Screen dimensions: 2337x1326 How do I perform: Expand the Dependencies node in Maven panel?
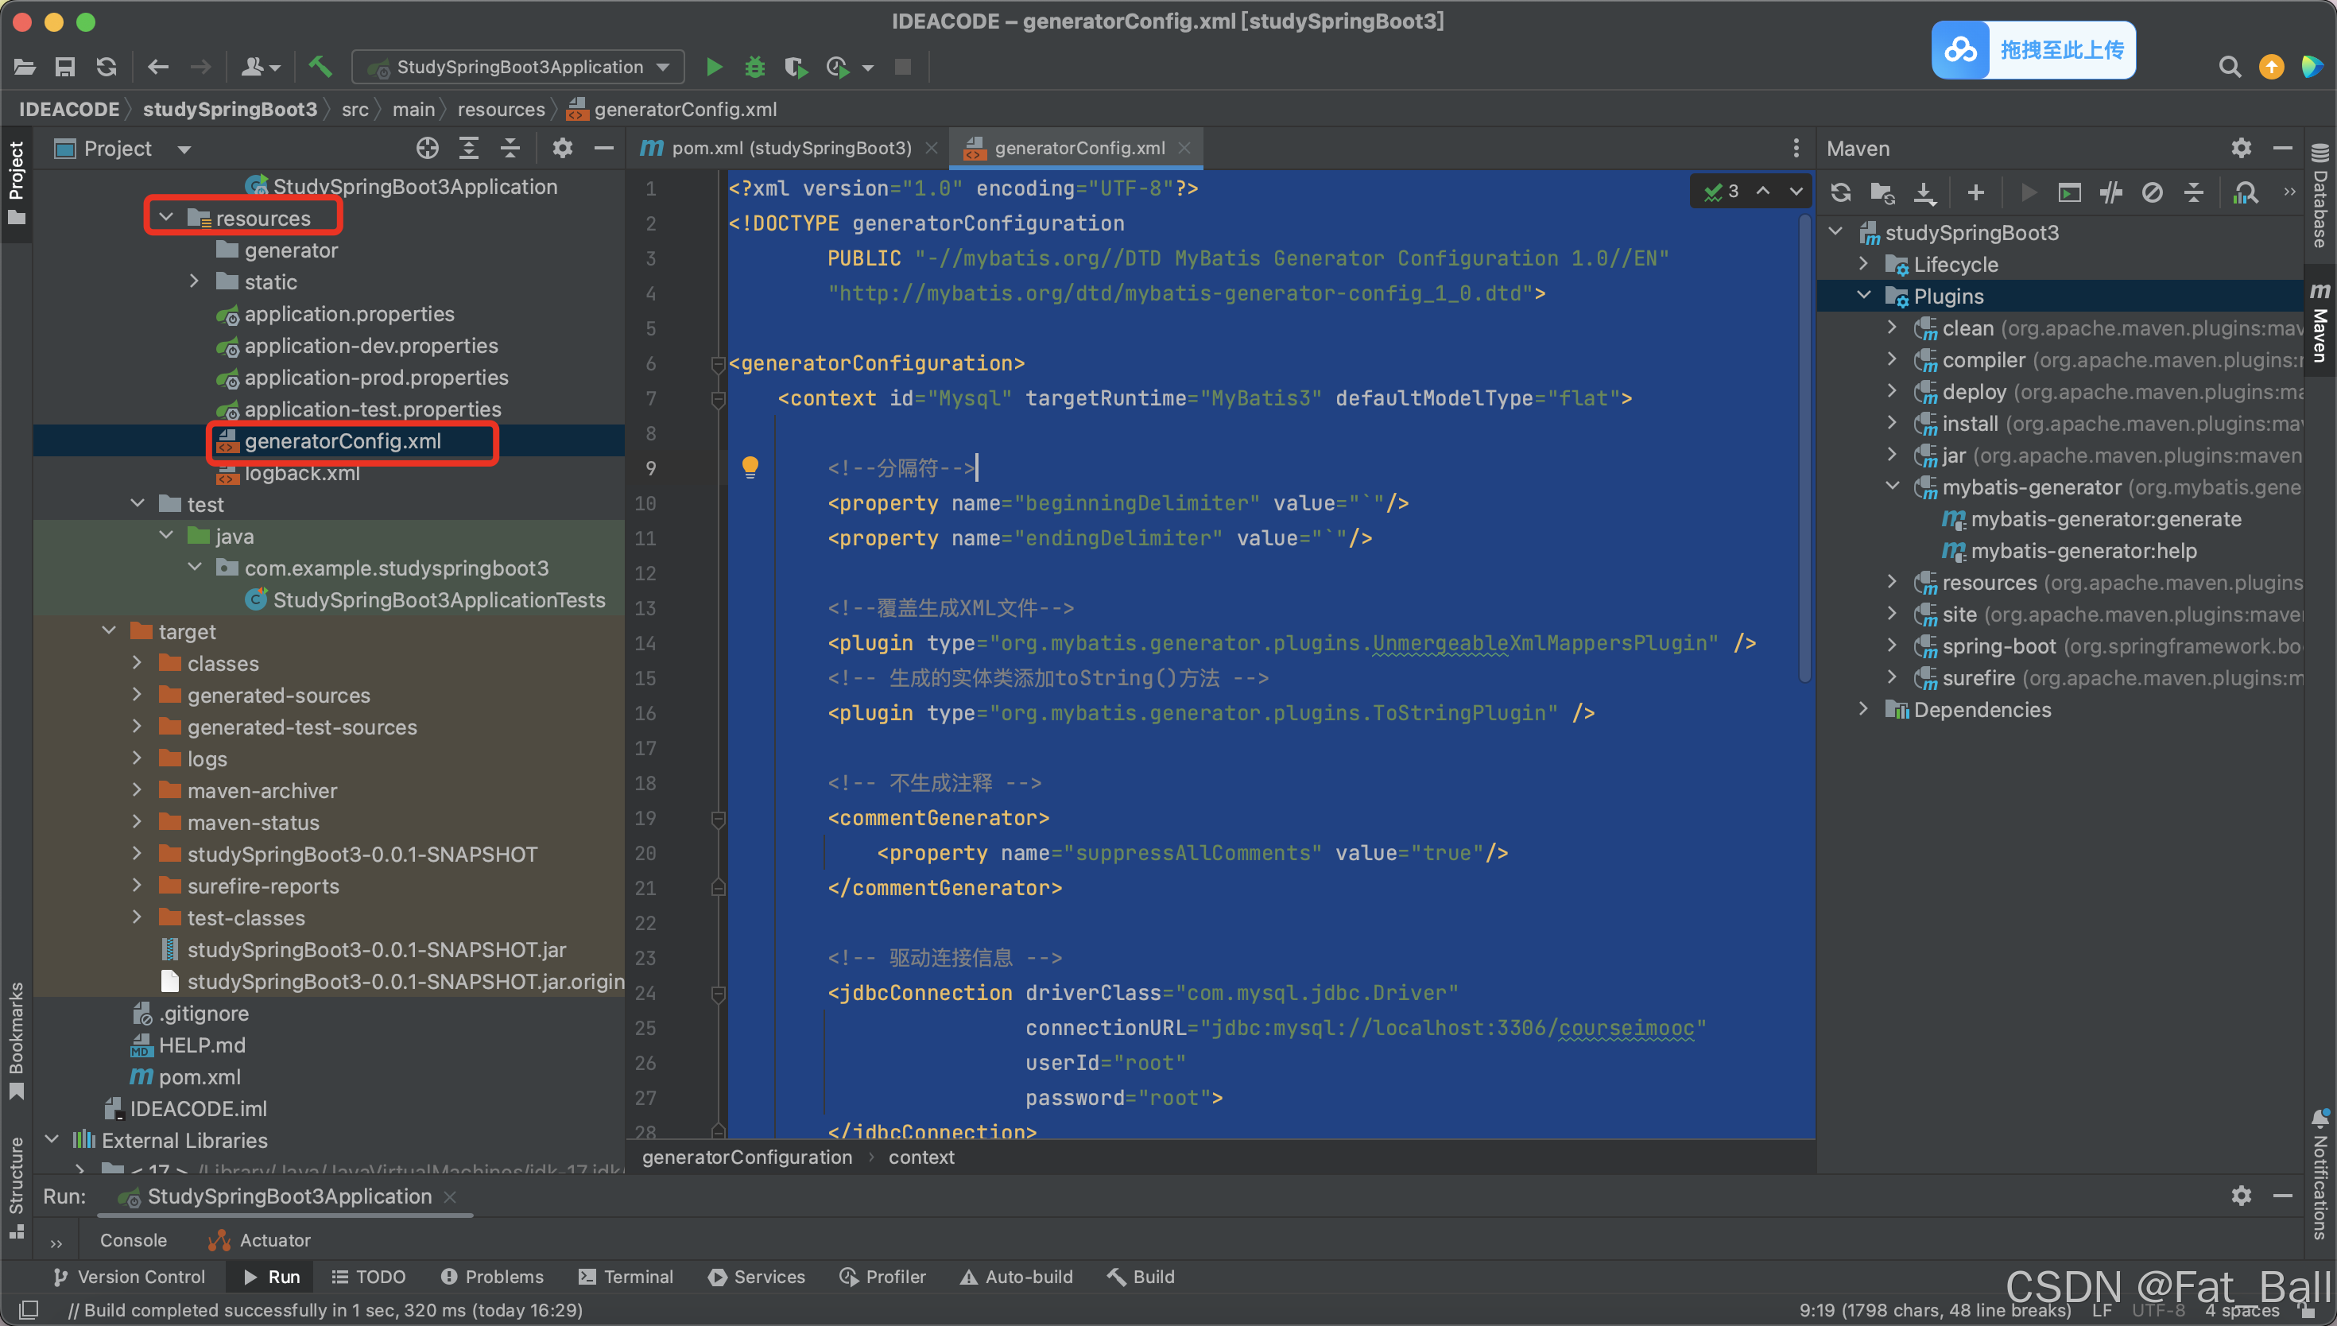[x=1863, y=709]
